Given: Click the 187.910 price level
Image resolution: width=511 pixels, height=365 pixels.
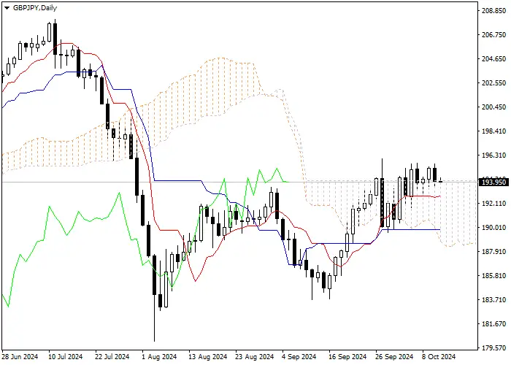Looking at the screenshot, I should (x=493, y=252).
